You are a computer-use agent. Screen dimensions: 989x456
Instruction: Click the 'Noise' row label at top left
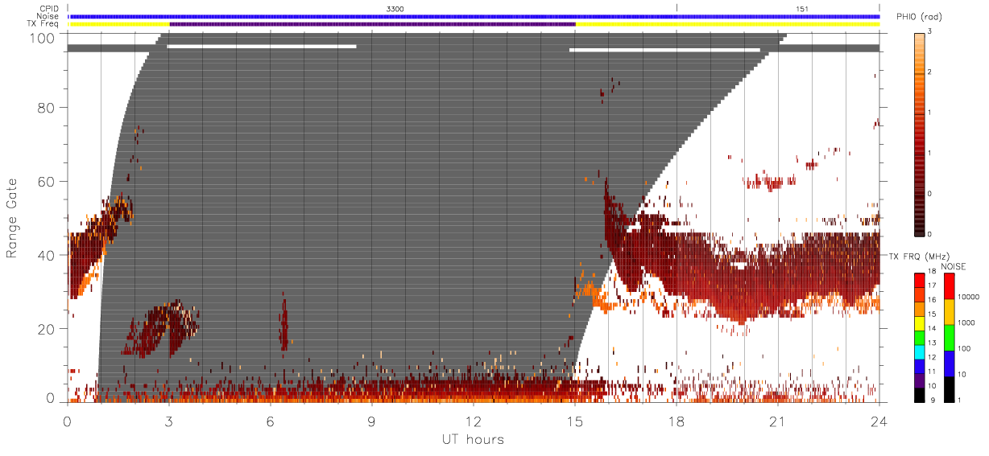tap(49, 16)
